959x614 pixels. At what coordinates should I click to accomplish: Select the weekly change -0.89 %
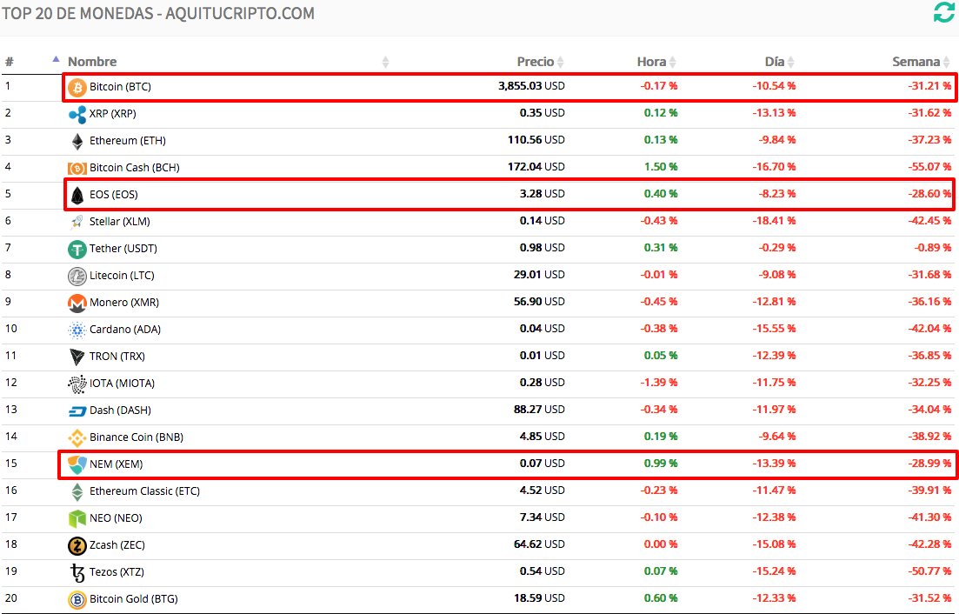(933, 248)
